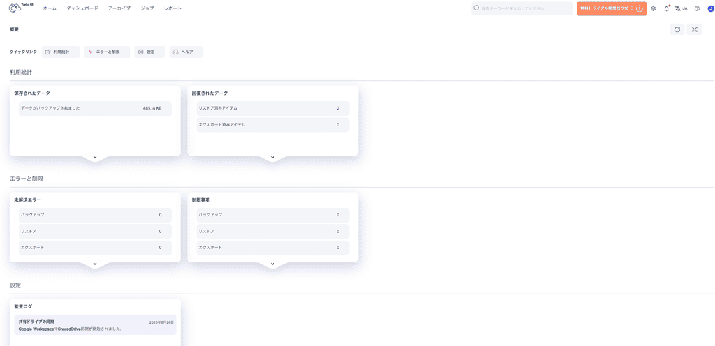Open the ジョブ menu item
This screenshot has width=715, height=346.
coord(147,8)
